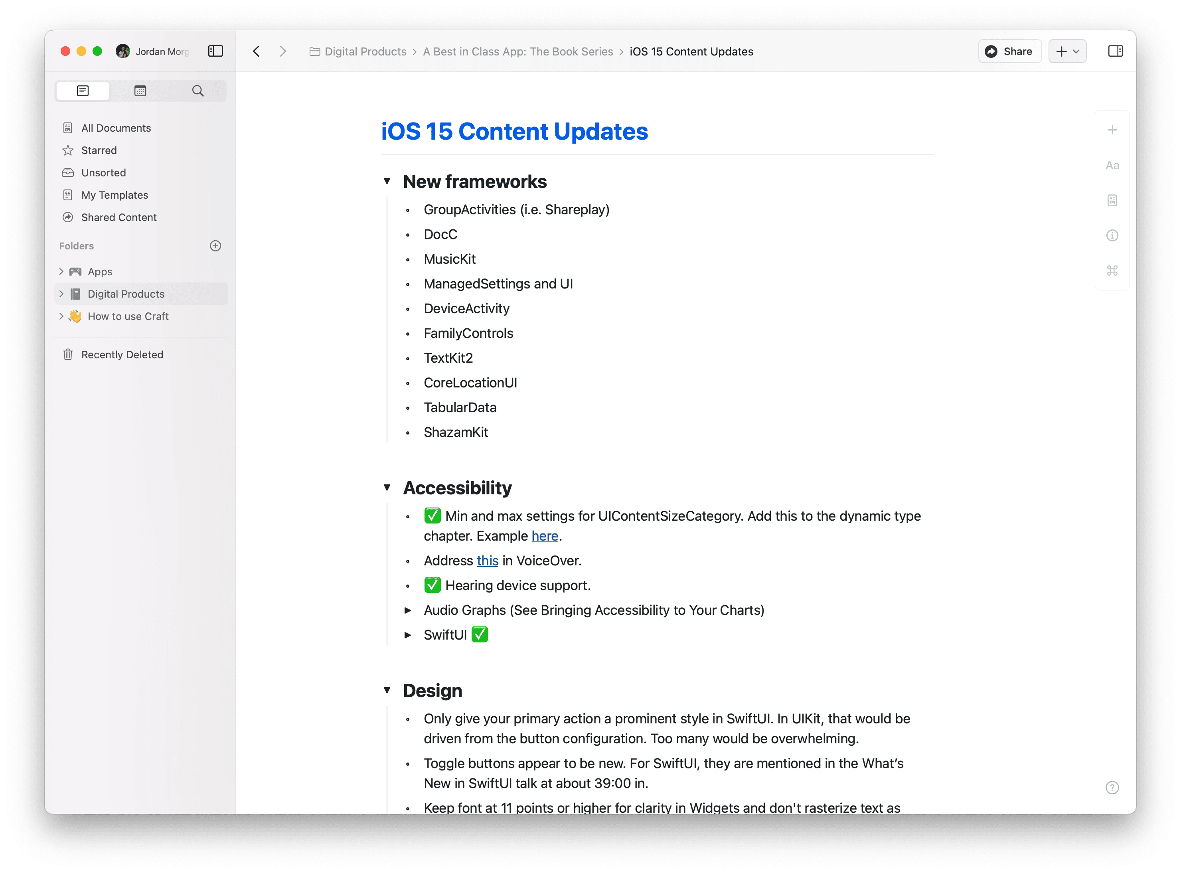Click the breadcrumb folder icon

314,51
